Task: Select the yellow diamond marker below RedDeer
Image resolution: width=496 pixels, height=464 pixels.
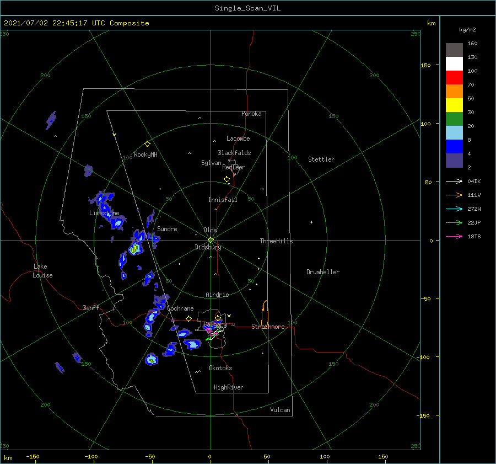Action: click(227, 179)
